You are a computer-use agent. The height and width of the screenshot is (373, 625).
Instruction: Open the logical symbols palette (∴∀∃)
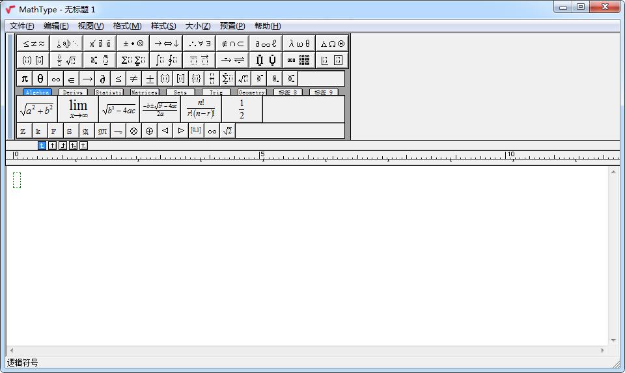coord(199,44)
